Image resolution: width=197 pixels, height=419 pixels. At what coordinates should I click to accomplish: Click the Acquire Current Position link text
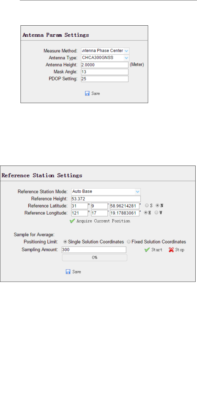103,221
